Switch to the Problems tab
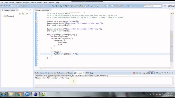 coord(39,73)
